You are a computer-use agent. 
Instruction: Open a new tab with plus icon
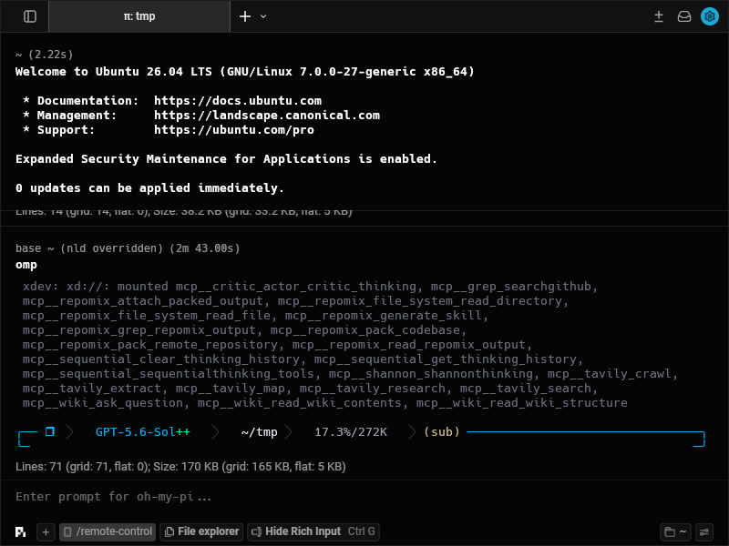point(245,16)
